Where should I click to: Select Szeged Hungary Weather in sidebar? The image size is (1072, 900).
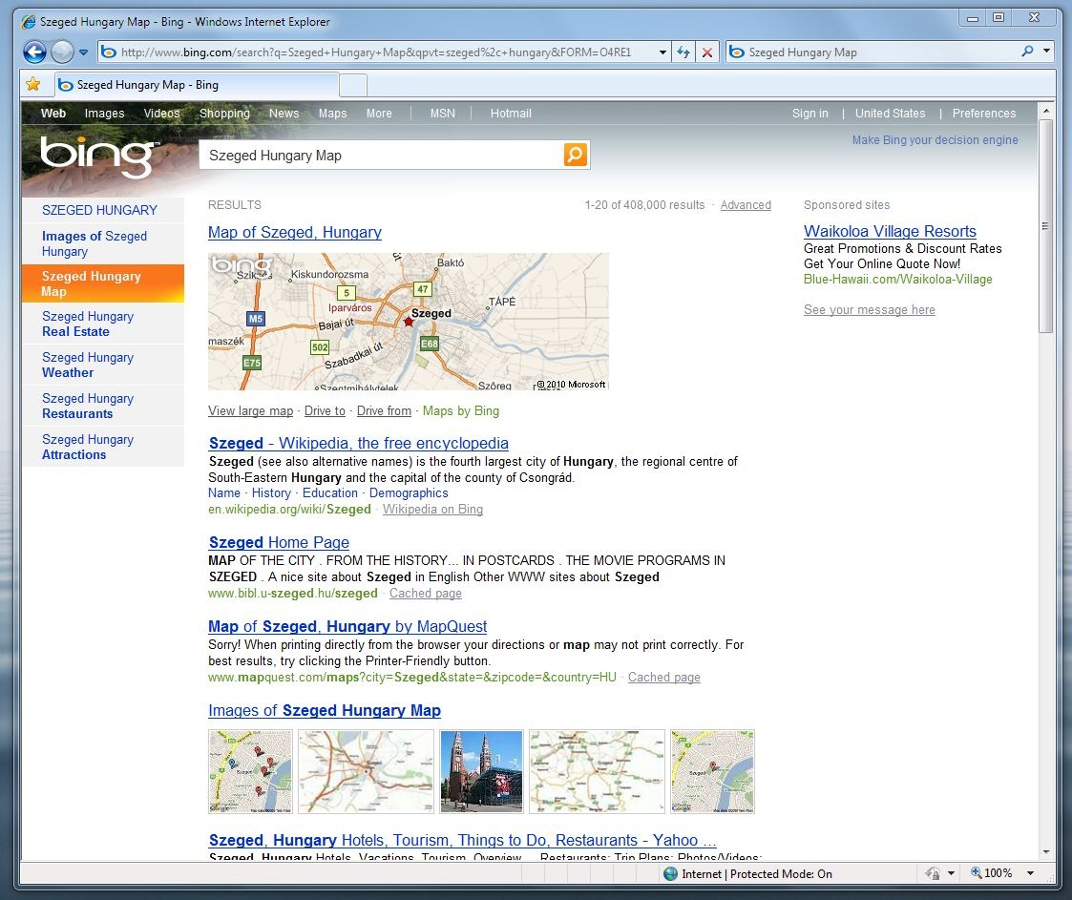(102, 365)
